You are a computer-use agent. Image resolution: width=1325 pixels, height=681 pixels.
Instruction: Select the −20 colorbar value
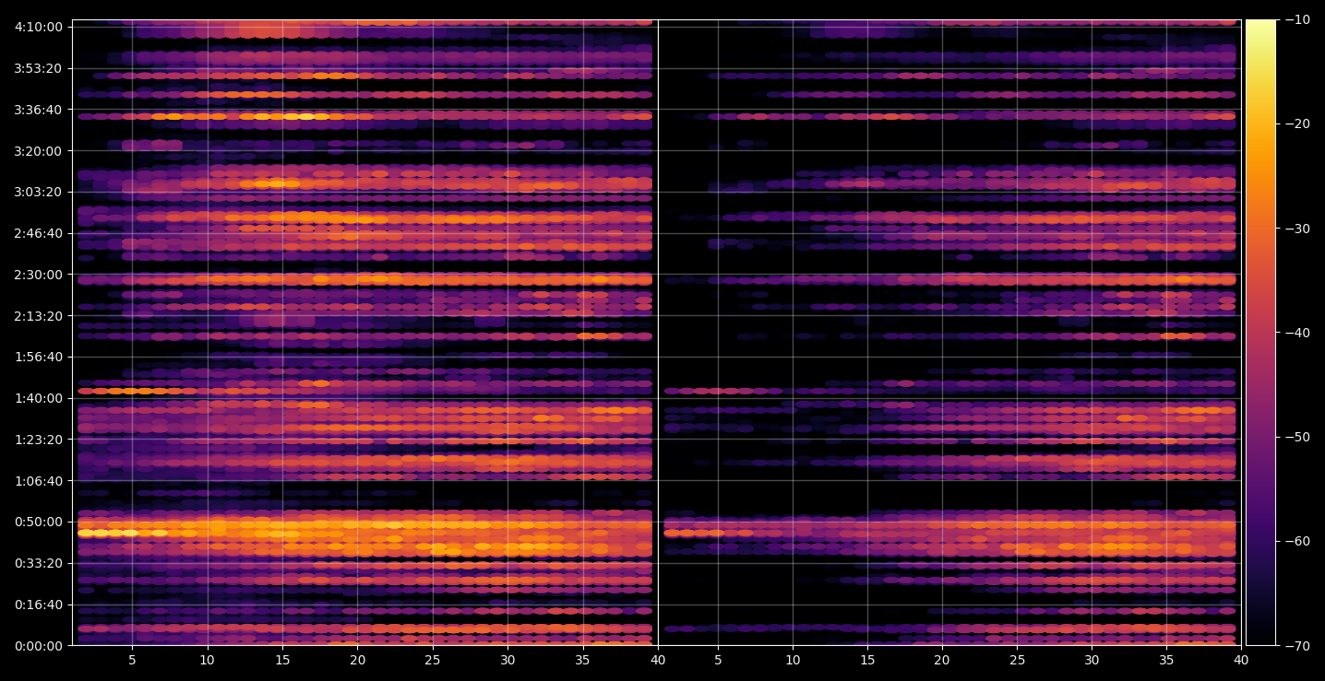tap(1296, 124)
